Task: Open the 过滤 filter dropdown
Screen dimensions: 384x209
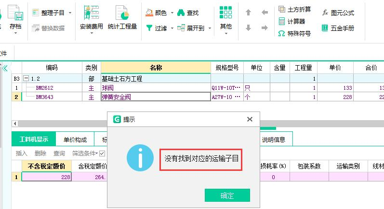Action: pos(171,28)
